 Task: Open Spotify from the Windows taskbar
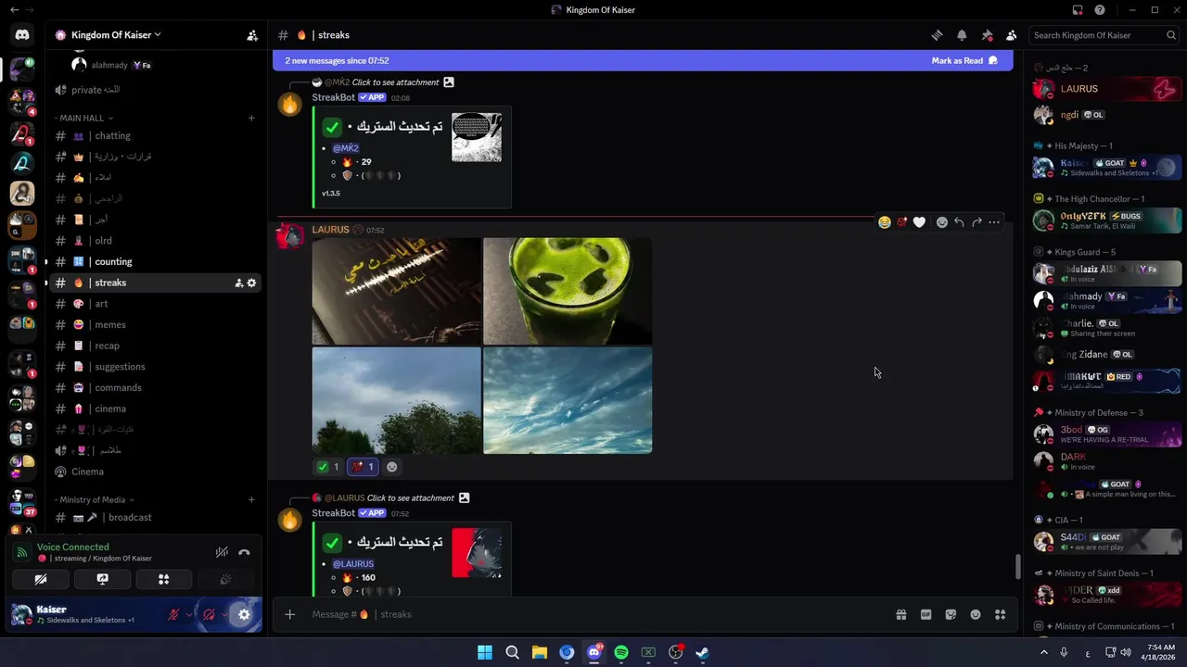tap(621, 652)
